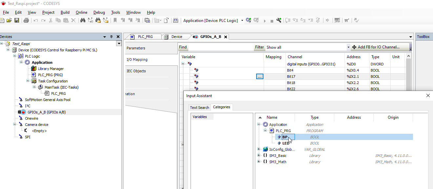Stop the application with the stop icon
The height and width of the screenshot is (189, 433).
[272, 20]
